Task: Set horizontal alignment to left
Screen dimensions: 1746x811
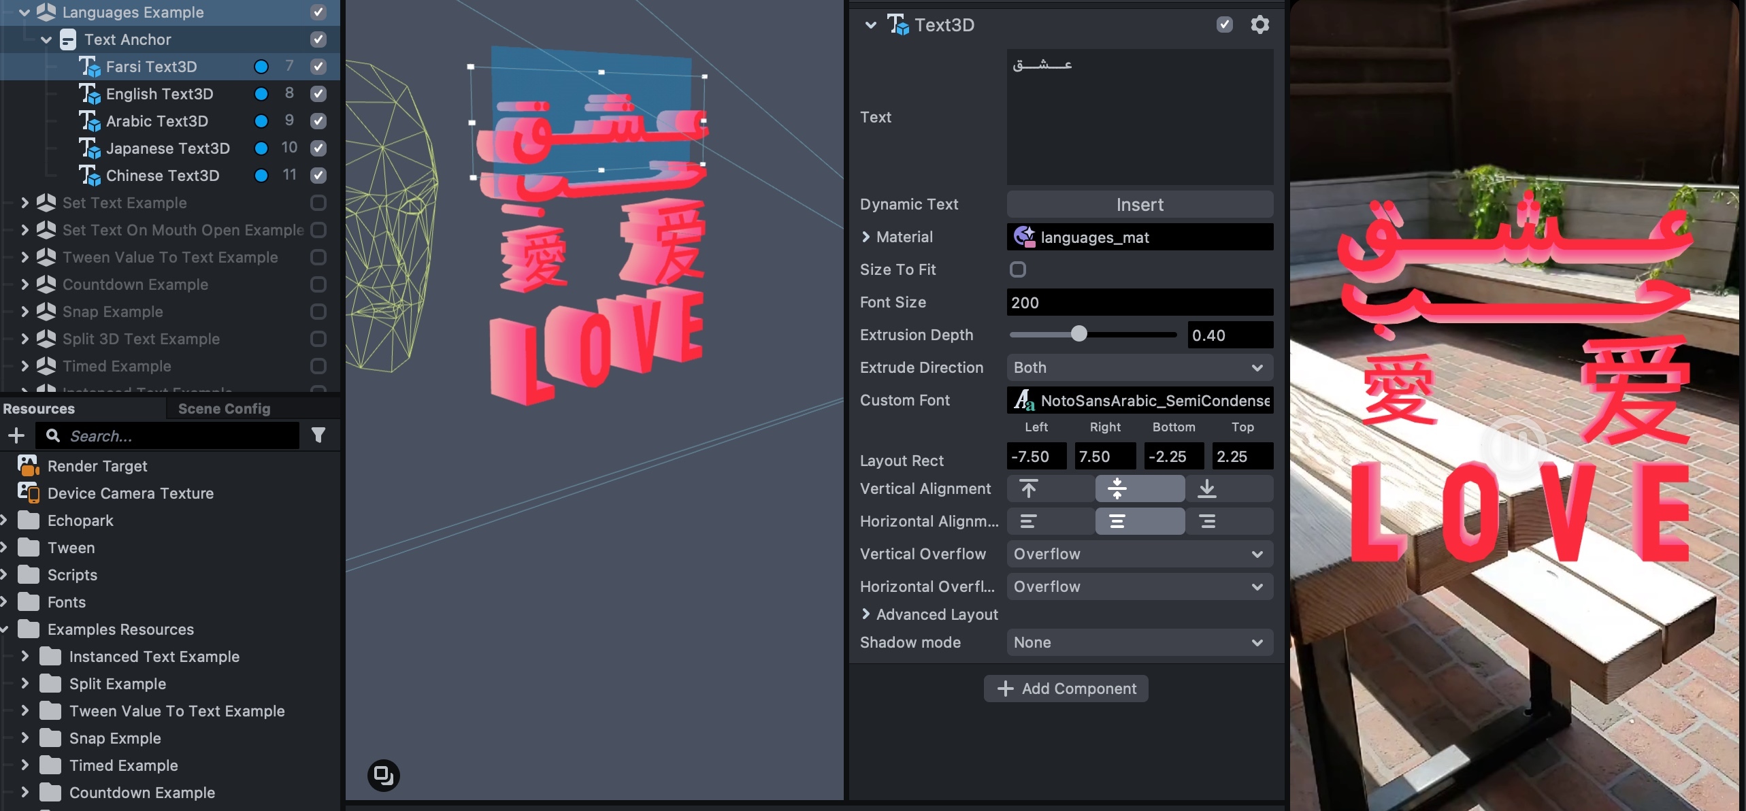Action: pyautogui.click(x=1028, y=521)
